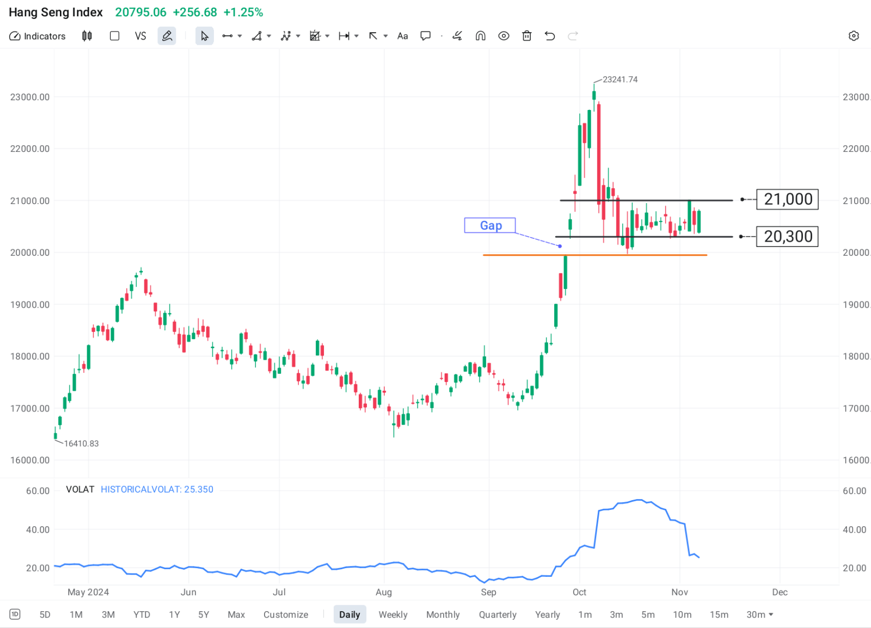Select the Fibonacci grid tool
This screenshot has height=628, width=871.
[x=315, y=36]
